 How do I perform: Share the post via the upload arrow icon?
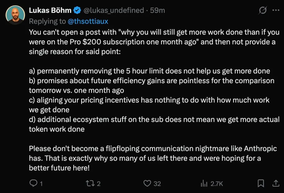(276, 183)
